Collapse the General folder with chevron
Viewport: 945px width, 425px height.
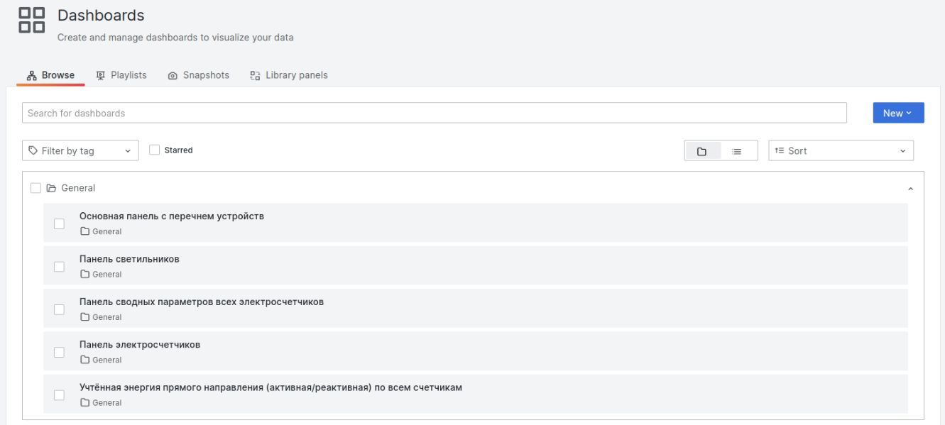point(911,189)
